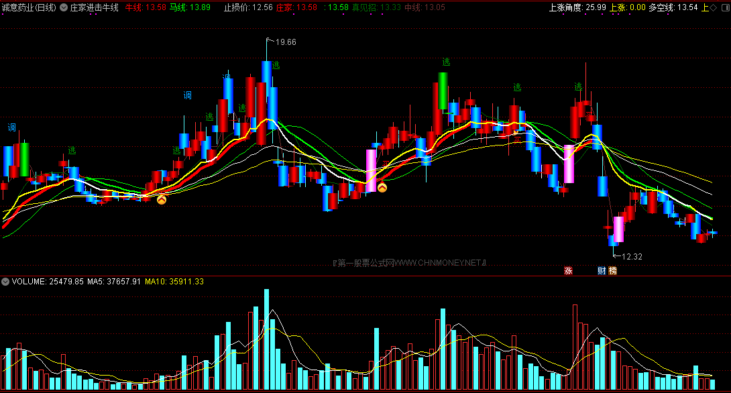731x393 pixels.
Task: Click the 上涨: 0.00 readout
Action: click(628, 7)
